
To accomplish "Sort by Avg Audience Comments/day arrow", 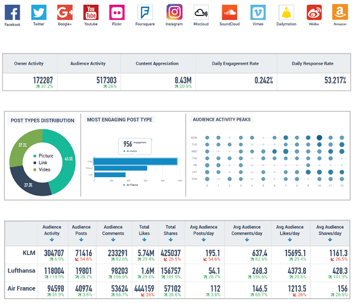I will click(247, 239).
